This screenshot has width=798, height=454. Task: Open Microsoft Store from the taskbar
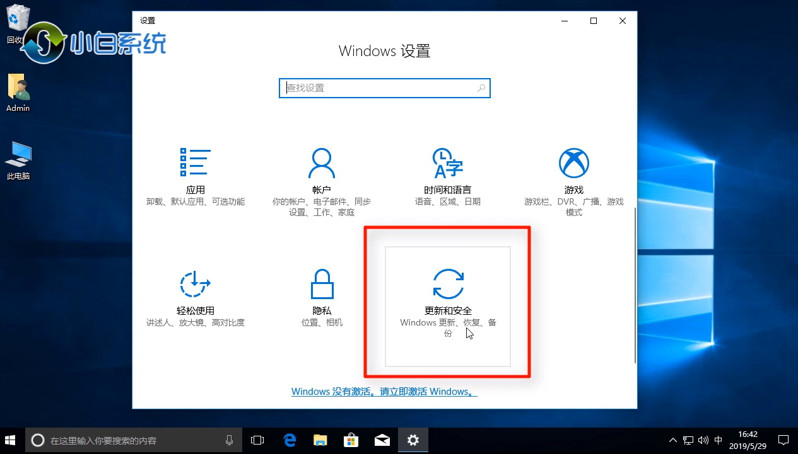point(351,440)
